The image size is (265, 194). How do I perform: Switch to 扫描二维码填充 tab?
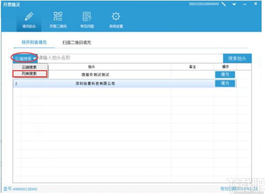(x=77, y=43)
